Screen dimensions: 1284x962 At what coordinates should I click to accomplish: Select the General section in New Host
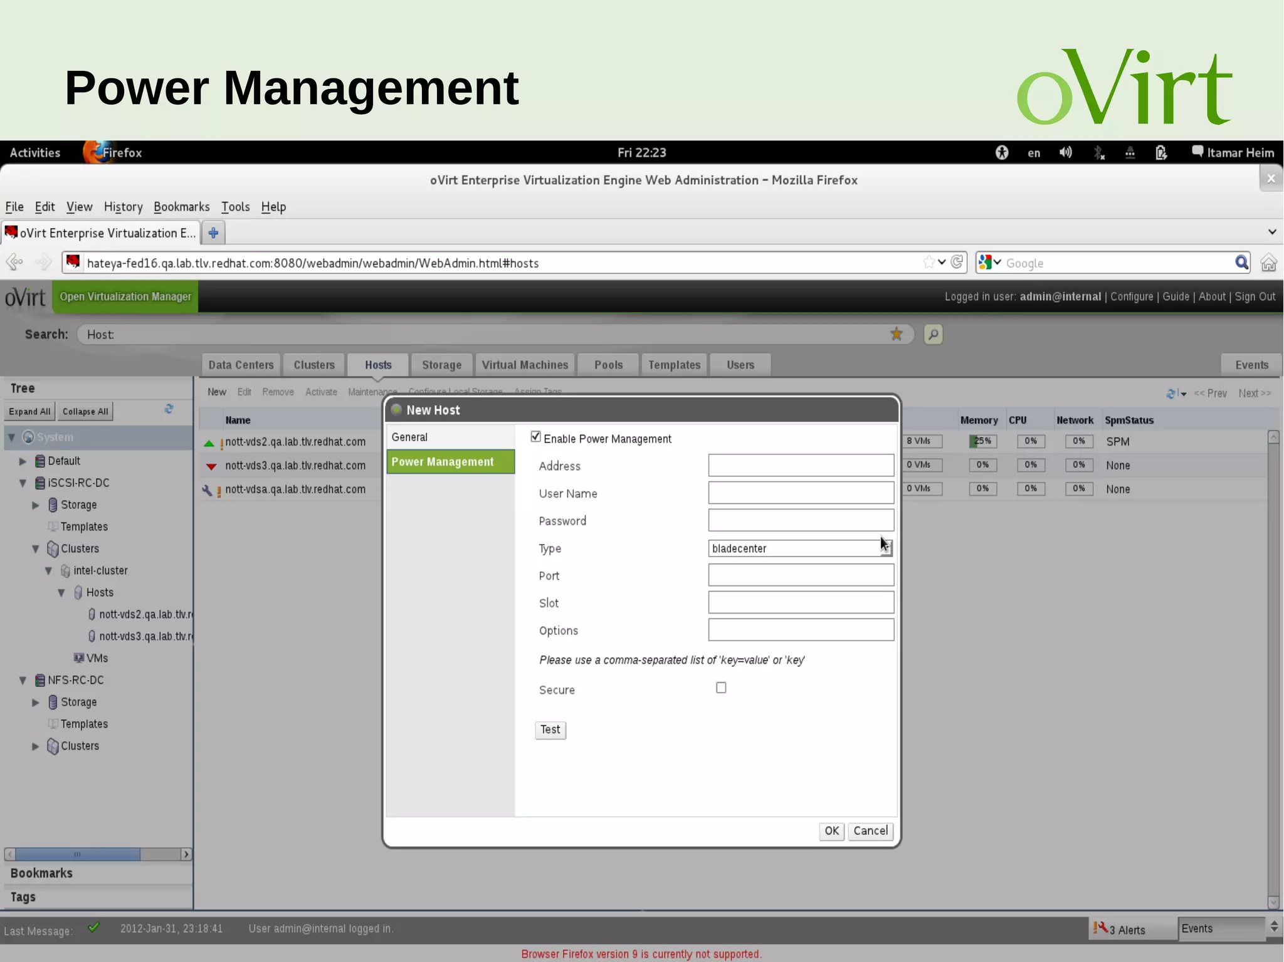[x=450, y=437]
